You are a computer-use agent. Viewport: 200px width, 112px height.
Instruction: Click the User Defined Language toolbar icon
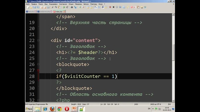106,7
